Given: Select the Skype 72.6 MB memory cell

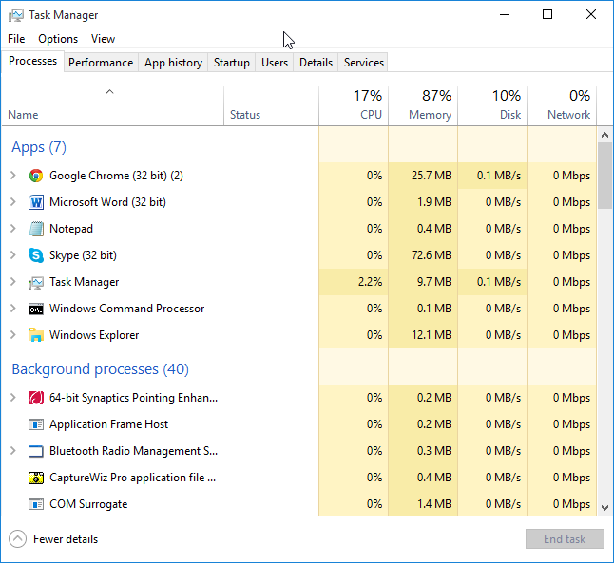Looking at the screenshot, I should coord(423,255).
